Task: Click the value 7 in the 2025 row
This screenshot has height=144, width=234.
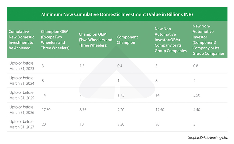Action: [x=81, y=95]
